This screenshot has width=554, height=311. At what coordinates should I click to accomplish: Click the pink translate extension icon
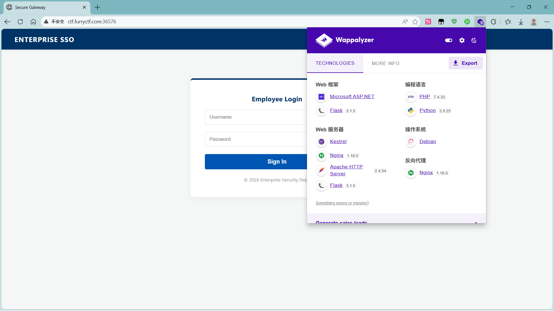click(x=428, y=22)
